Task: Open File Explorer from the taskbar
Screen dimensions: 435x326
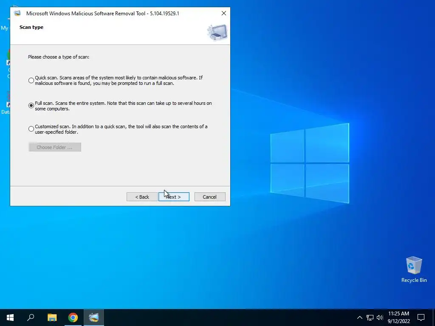Action: 52,318
